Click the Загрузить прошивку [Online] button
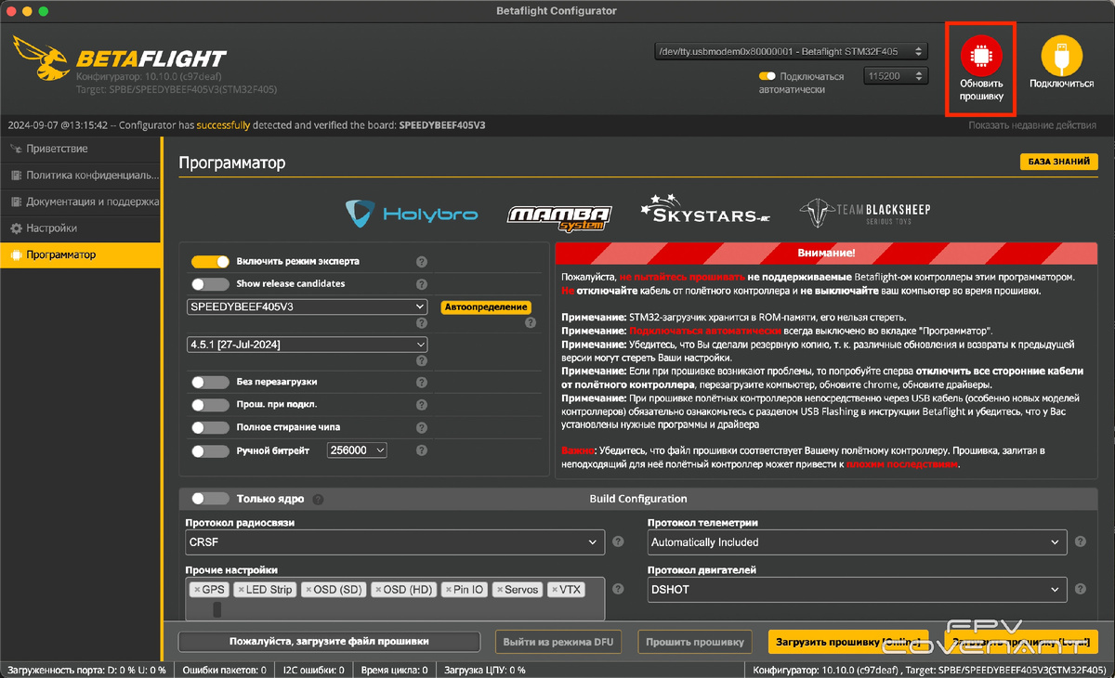This screenshot has height=678, width=1115. click(x=847, y=642)
